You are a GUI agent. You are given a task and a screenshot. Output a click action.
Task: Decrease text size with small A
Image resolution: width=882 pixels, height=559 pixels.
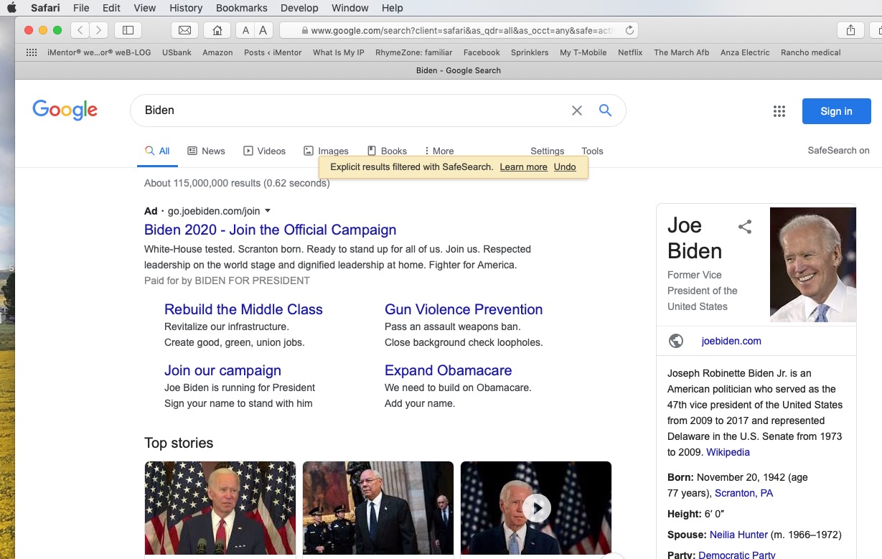tap(246, 30)
